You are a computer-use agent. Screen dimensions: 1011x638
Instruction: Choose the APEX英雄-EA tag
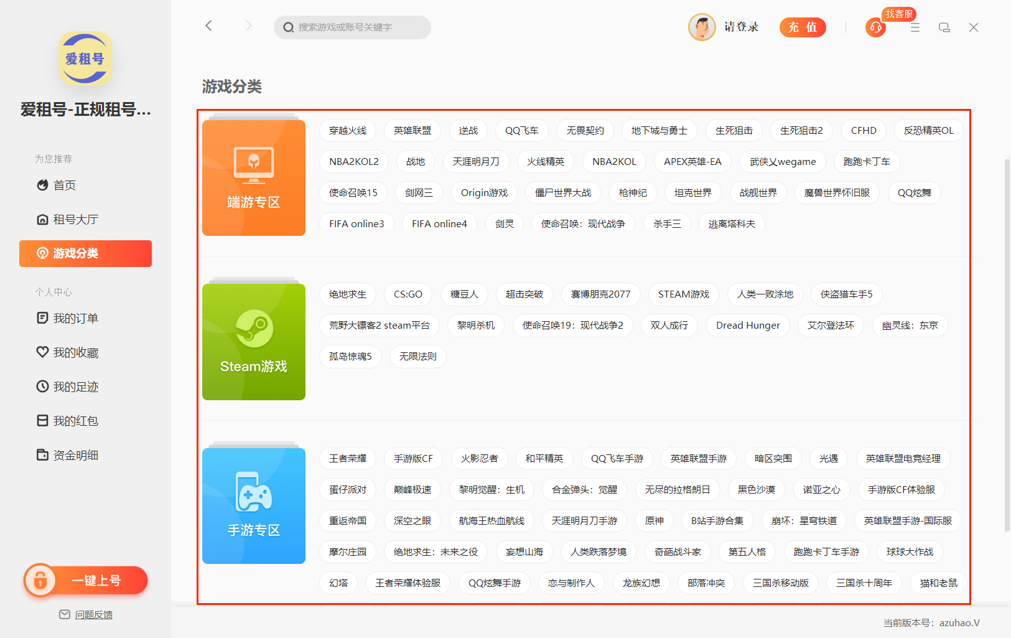tap(692, 162)
